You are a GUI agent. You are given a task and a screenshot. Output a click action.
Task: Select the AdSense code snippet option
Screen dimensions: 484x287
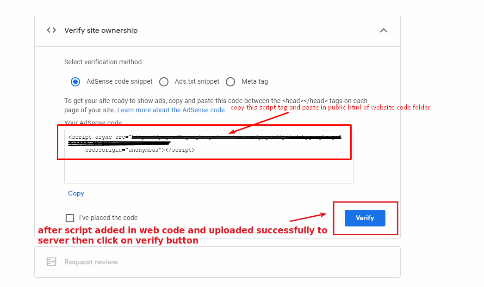[x=75, y=81]
